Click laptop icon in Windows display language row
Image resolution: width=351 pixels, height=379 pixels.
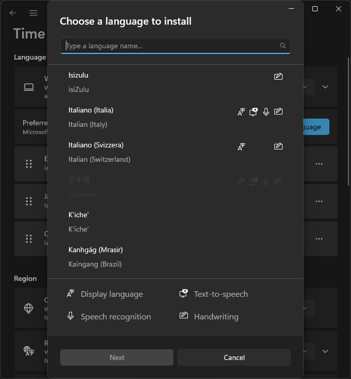point(29,87)
